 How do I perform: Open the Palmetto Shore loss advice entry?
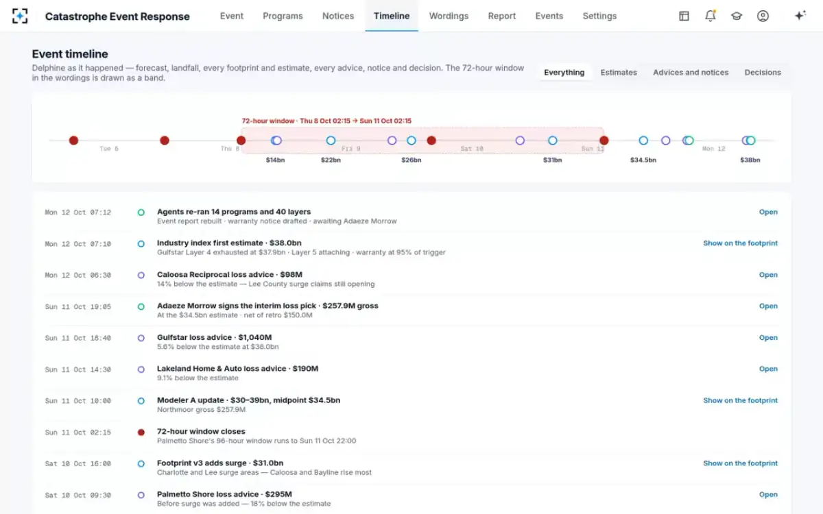coord(768,495)
